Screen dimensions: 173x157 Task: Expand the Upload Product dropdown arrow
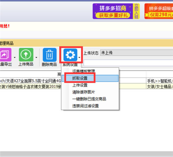[x=36, y=57]
